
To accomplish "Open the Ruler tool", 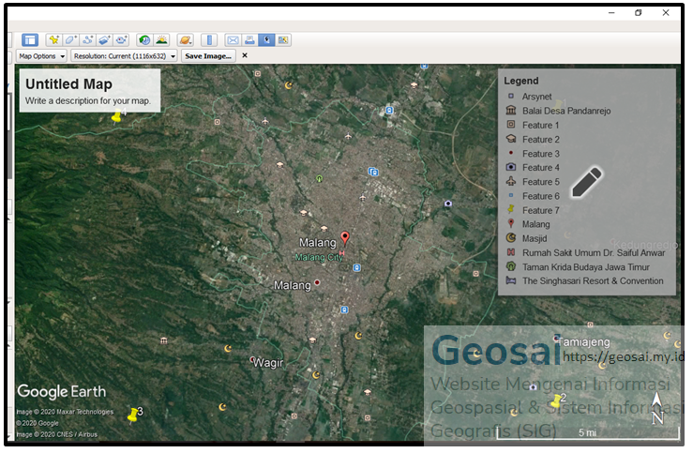I will (x=209, y=40).
